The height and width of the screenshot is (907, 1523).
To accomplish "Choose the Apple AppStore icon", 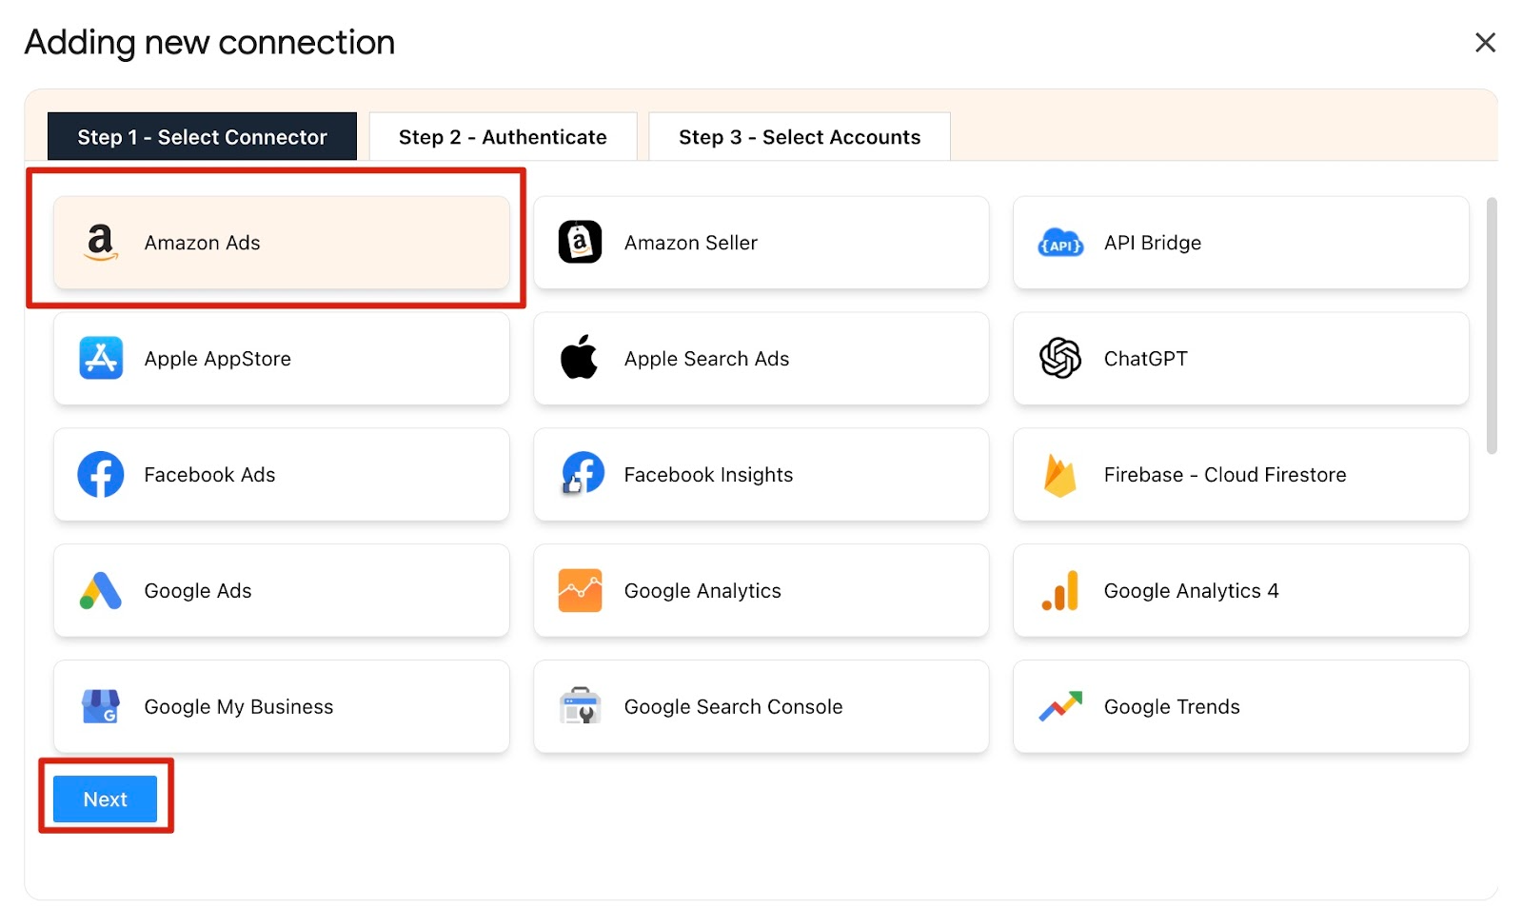I will 101,359.
